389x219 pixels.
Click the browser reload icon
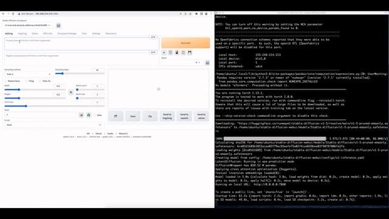(x=13, y=14)
